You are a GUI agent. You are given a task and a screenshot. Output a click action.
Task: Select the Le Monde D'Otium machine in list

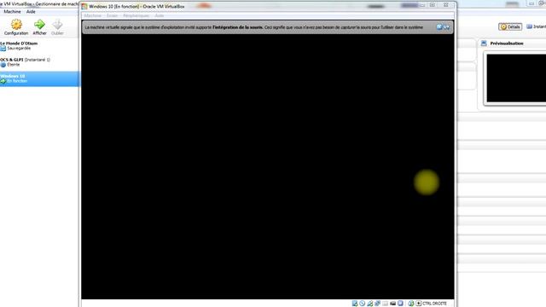[x=40, y=45]
